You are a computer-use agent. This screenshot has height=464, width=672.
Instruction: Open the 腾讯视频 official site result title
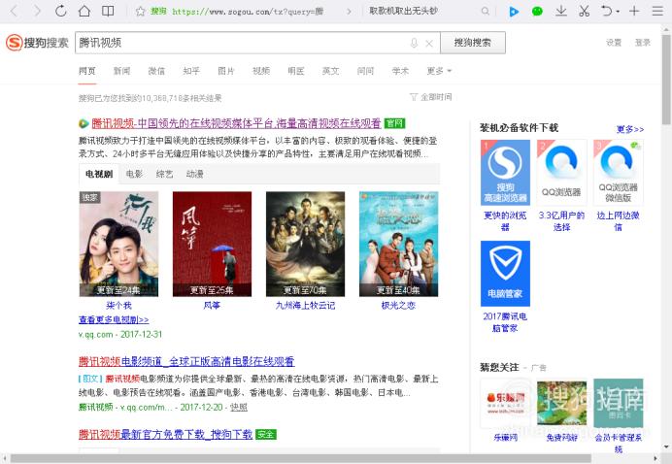point(236,123)
